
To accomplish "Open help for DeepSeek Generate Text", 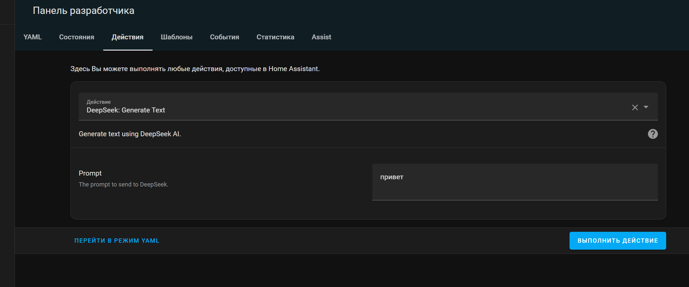I will [653, 134].
